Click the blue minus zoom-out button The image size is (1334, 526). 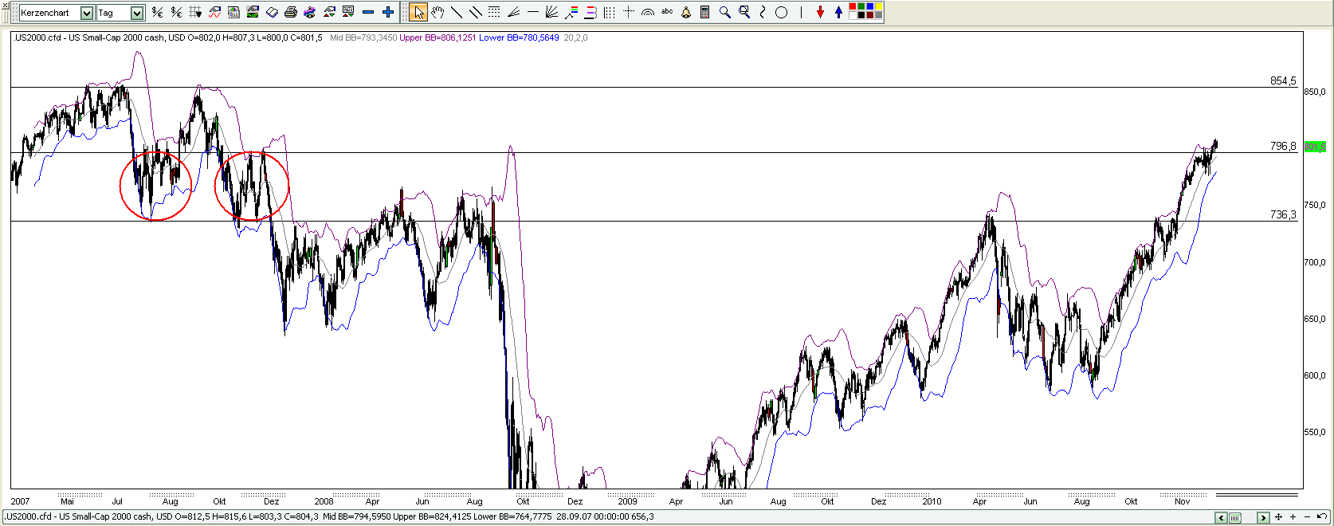point(367,12)
